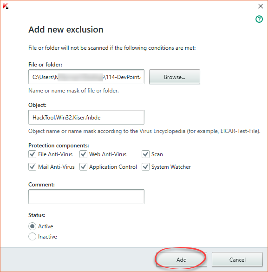Select the Active status radio button
This screenshot has height=272, width=268.
(x=32, y=226)
